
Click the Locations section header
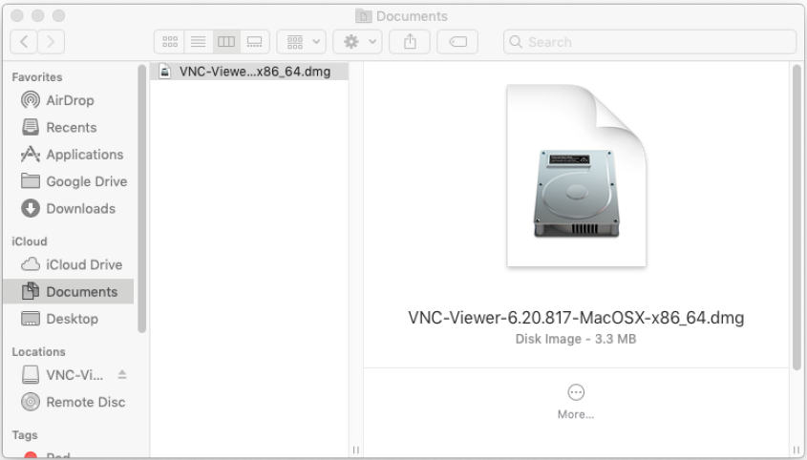click(38, 352)
